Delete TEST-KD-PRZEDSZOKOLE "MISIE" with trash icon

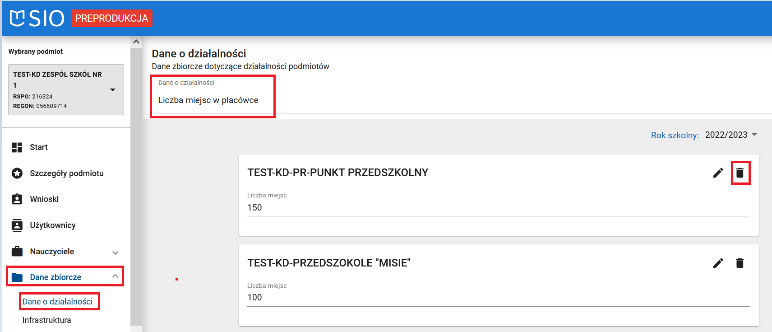click(x=740, y=263)
